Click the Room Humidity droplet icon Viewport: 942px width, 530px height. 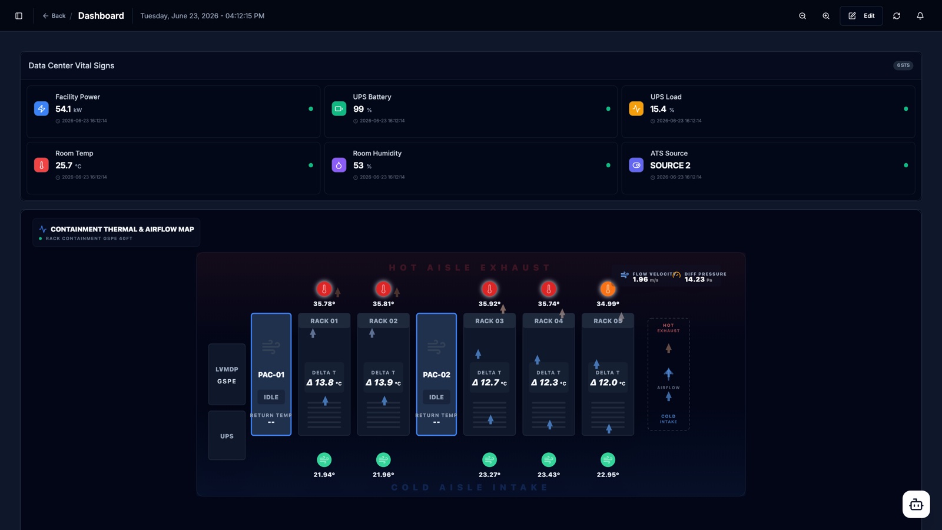[x=339, y=165]
